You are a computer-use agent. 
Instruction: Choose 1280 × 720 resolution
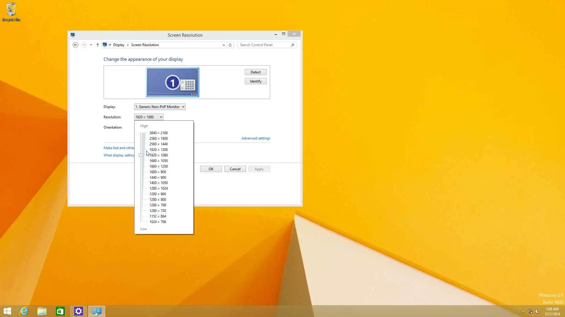tap(157, 211)
